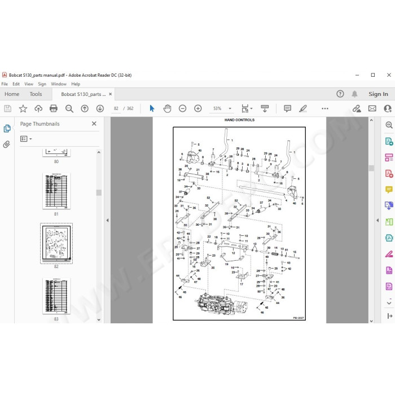Show Page Thumbnails panel icon
This screenshot has width=395, height=395.
tap(7, 129)
